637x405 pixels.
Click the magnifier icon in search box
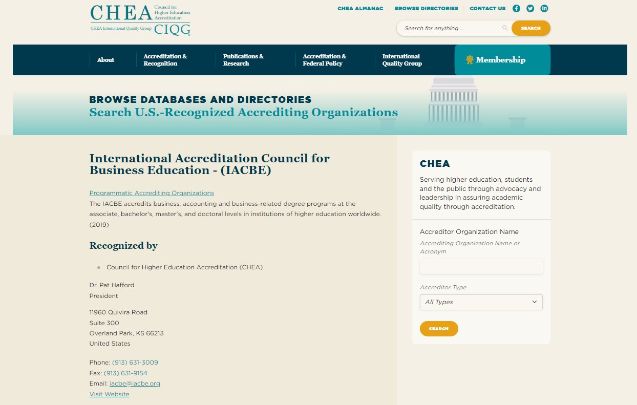[505, 28]
